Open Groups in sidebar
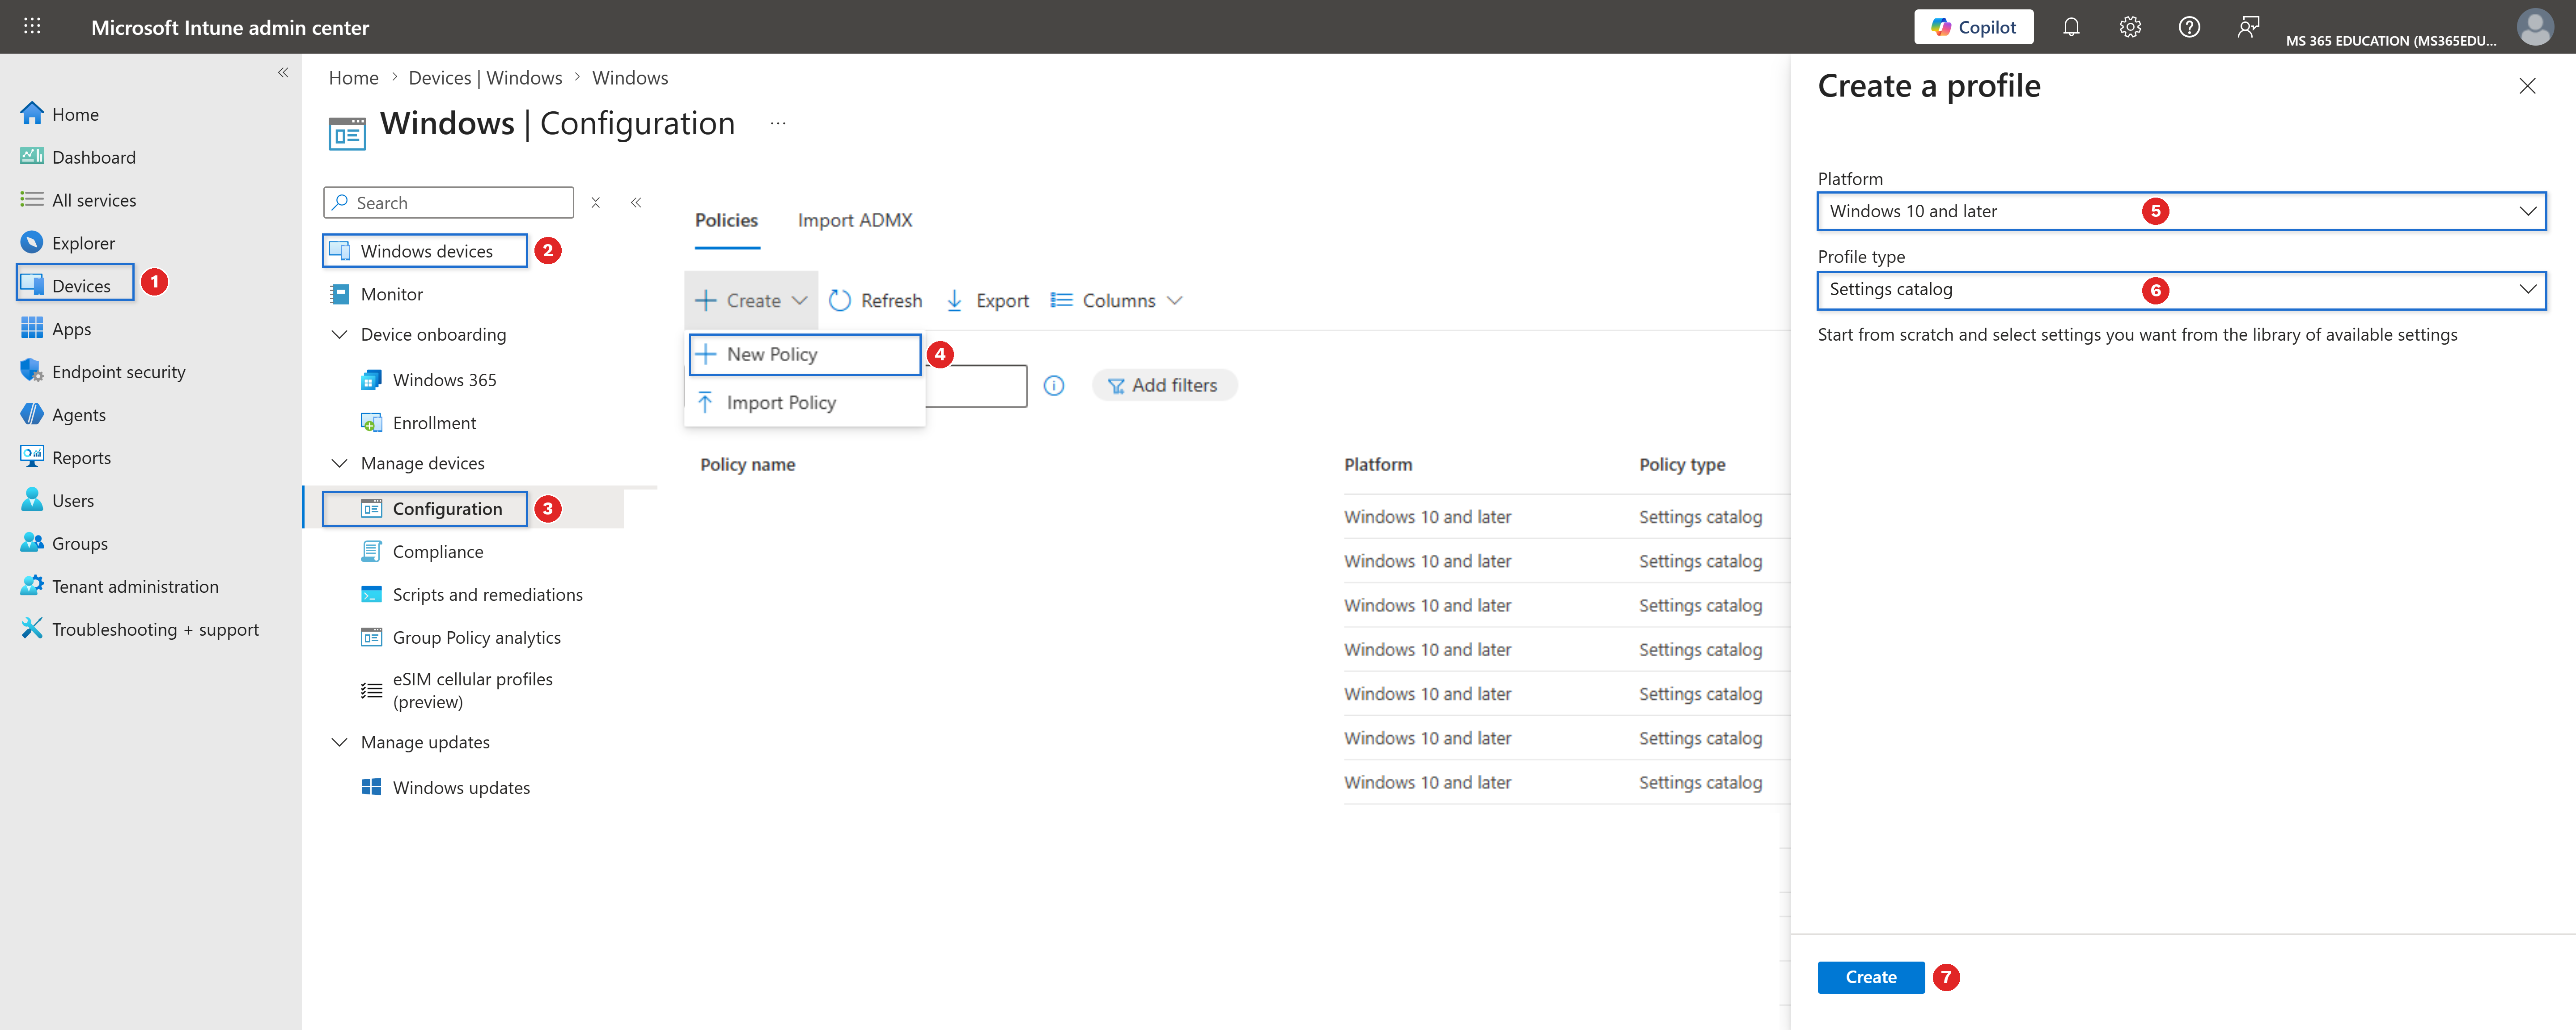This screenshot has height=1030, width=2576. point(64,544)
